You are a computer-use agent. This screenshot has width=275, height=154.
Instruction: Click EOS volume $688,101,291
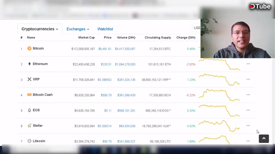(126, 110)
